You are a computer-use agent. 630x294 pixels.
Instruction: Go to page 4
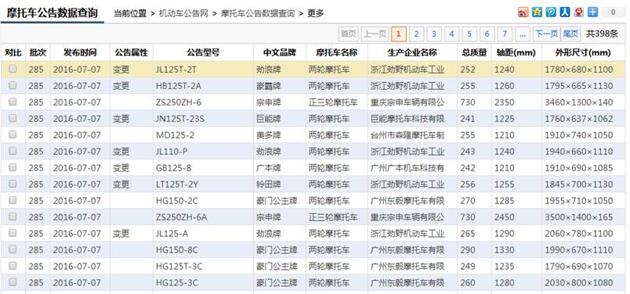tap(451, 34)
